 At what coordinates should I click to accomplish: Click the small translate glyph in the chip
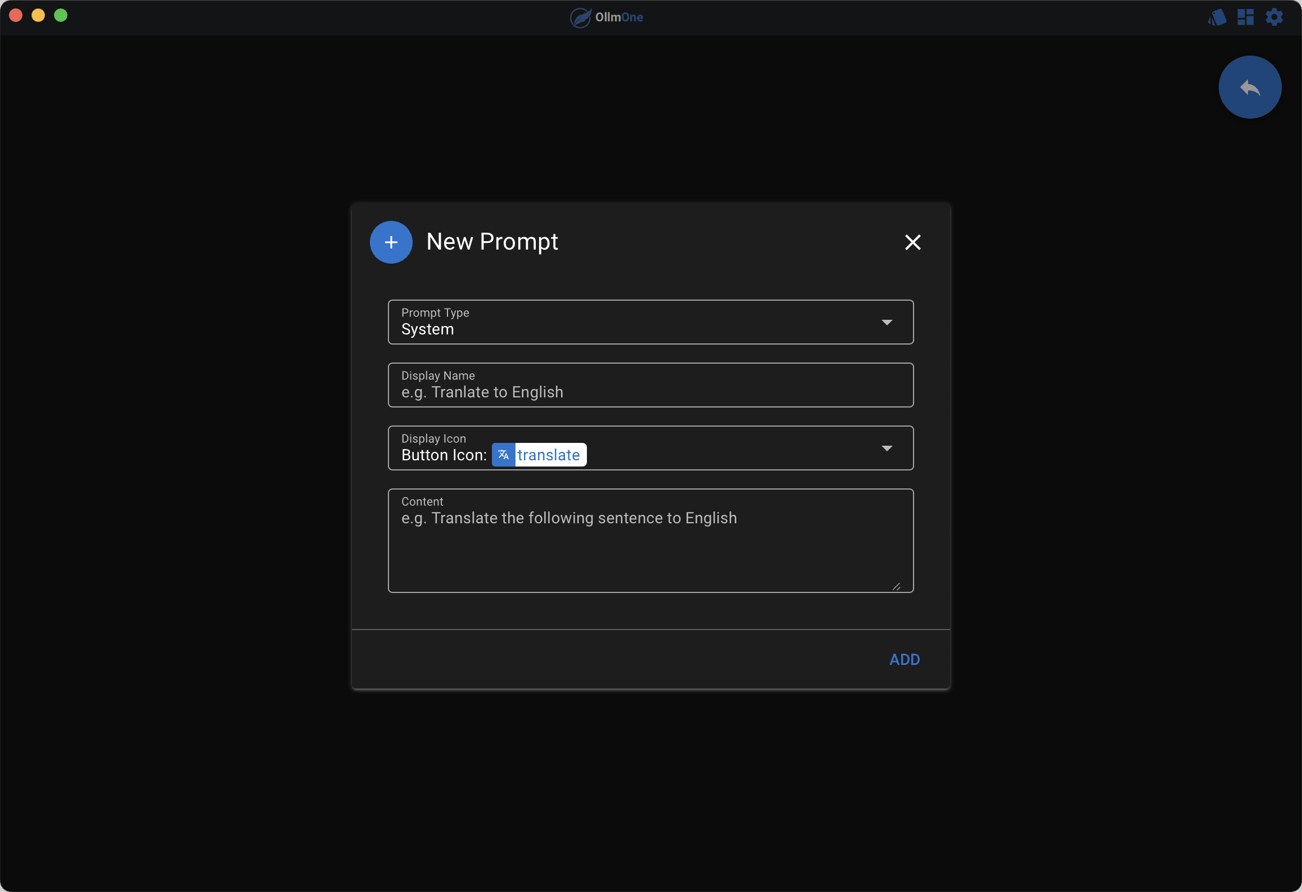[504, 455]
